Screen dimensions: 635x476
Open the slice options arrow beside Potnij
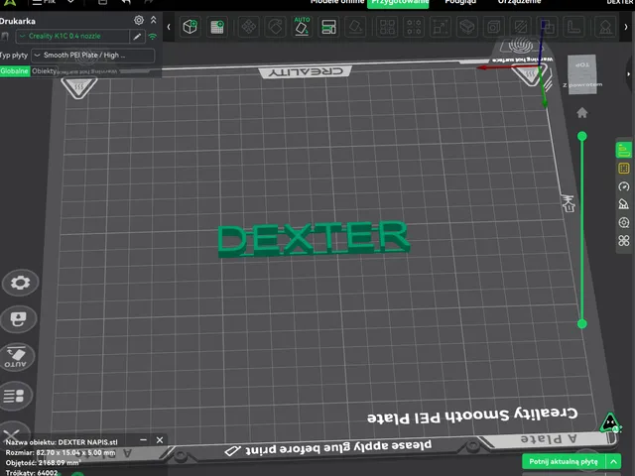[613, 461]
